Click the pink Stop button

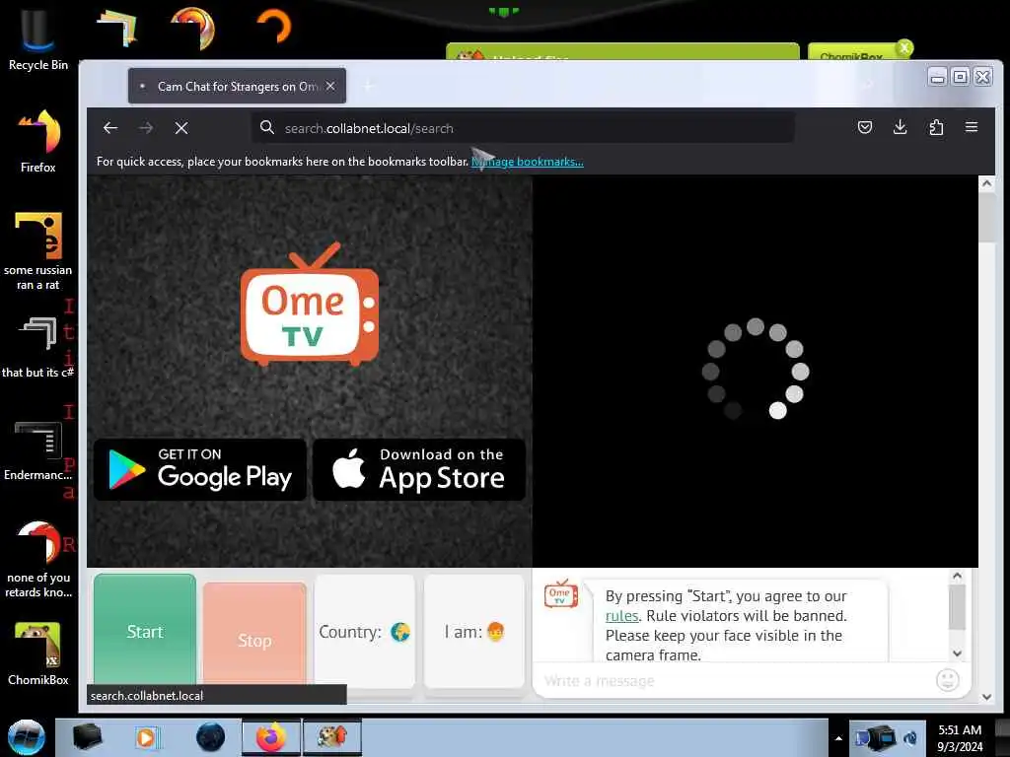point(254,634)
